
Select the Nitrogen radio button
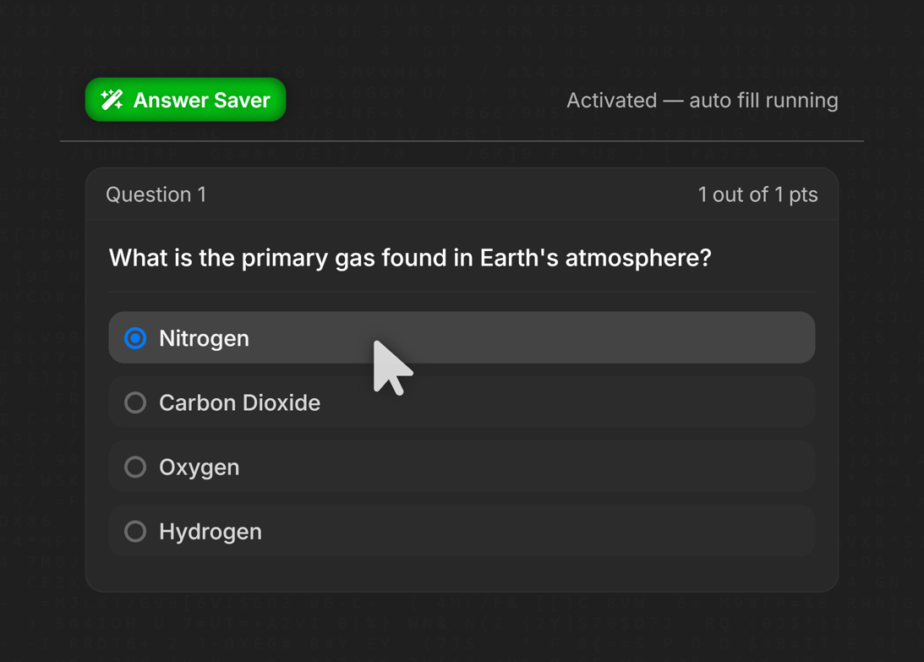pos(135,338)
